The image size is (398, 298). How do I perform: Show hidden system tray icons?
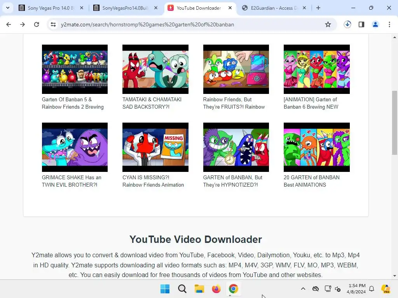[303, 289]
